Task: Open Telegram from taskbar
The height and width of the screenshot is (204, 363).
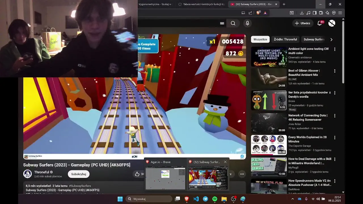Action: (205, 199)
